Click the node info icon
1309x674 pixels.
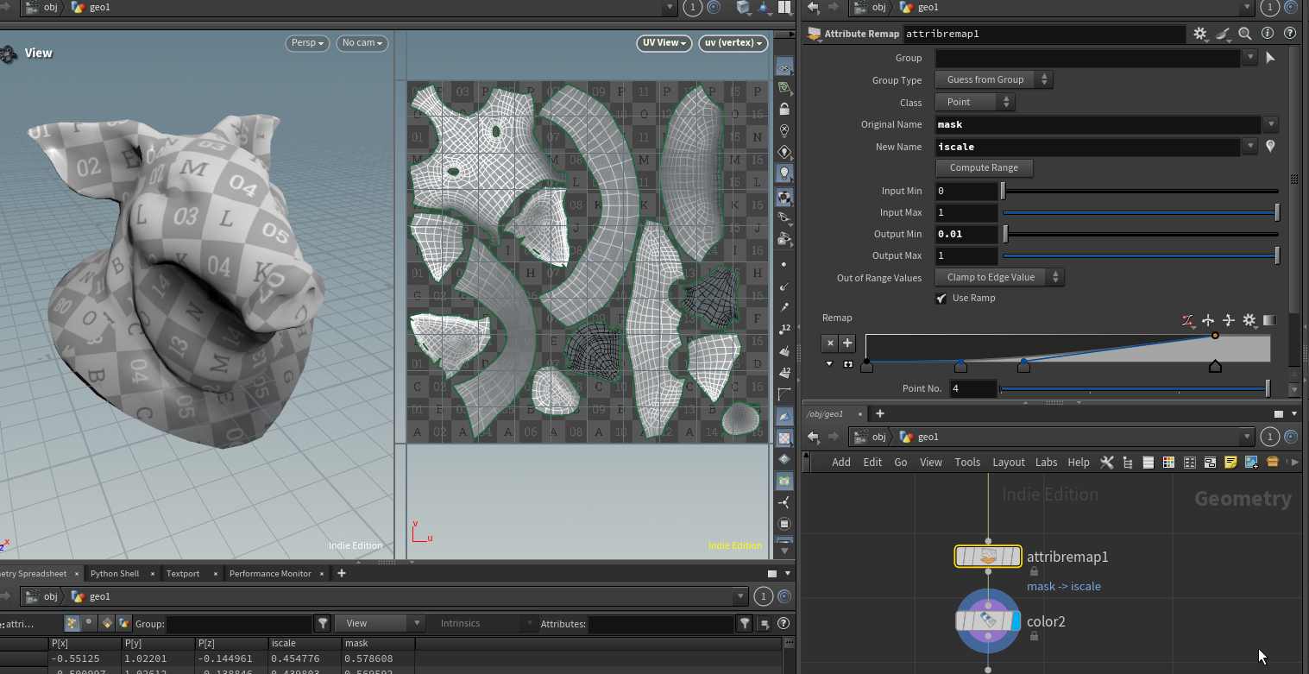pos(1268,34)
